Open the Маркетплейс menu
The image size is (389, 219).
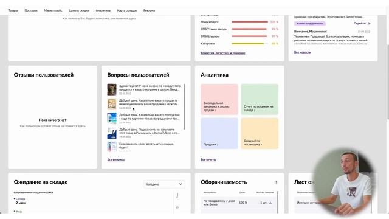pos(53,10)
